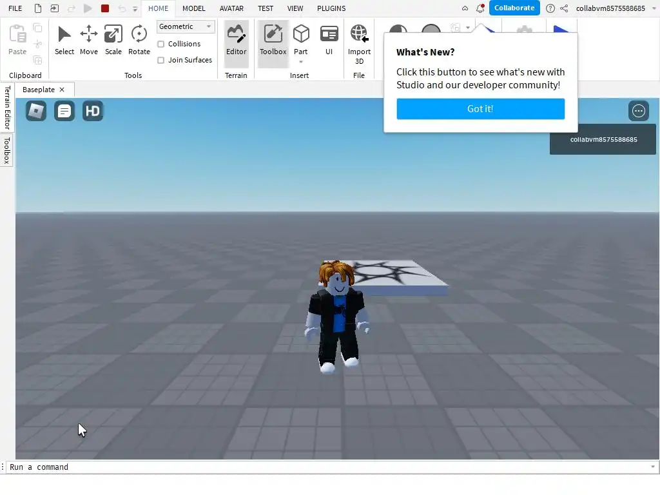Activate the Rotate tool
This screenshot has width=660, height=495.
139,40
